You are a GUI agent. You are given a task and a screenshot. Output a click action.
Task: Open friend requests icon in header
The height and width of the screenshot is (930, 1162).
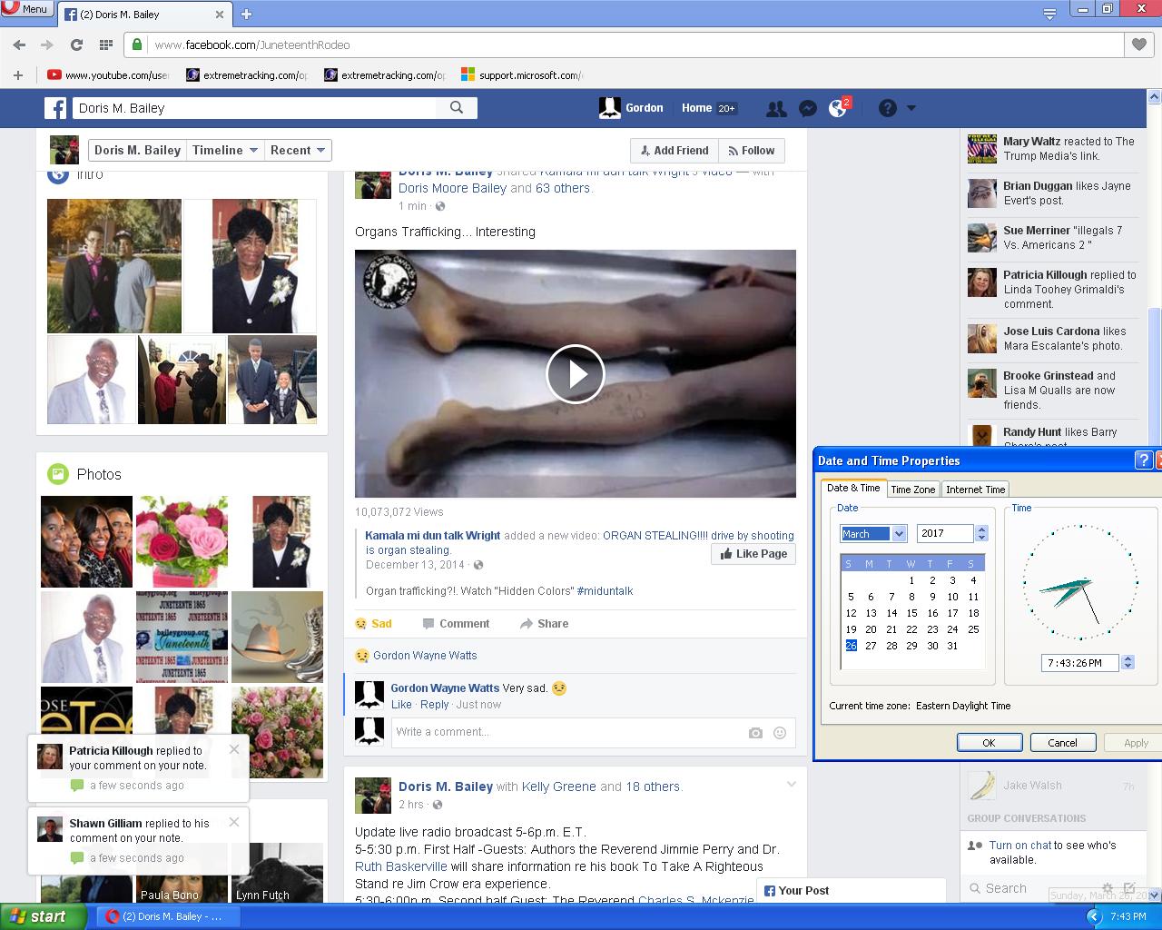click(776, 108)
